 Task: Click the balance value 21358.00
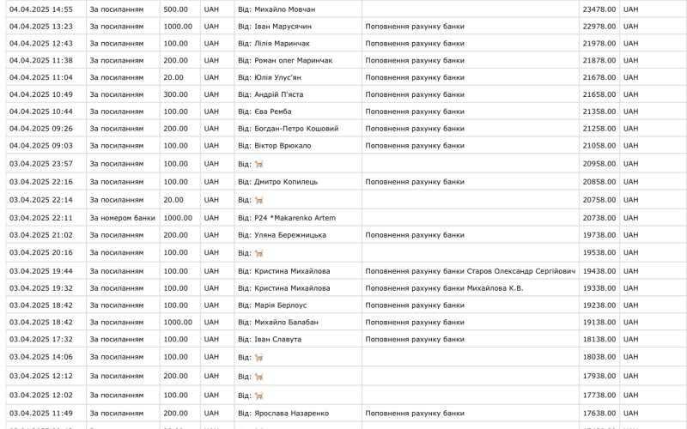(x=599, y=112)
